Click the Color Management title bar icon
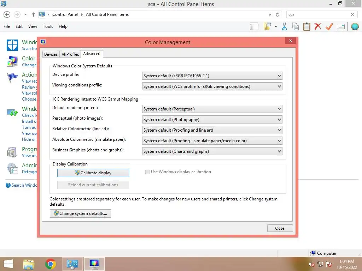Screen dimensions: 362x271 43,42
